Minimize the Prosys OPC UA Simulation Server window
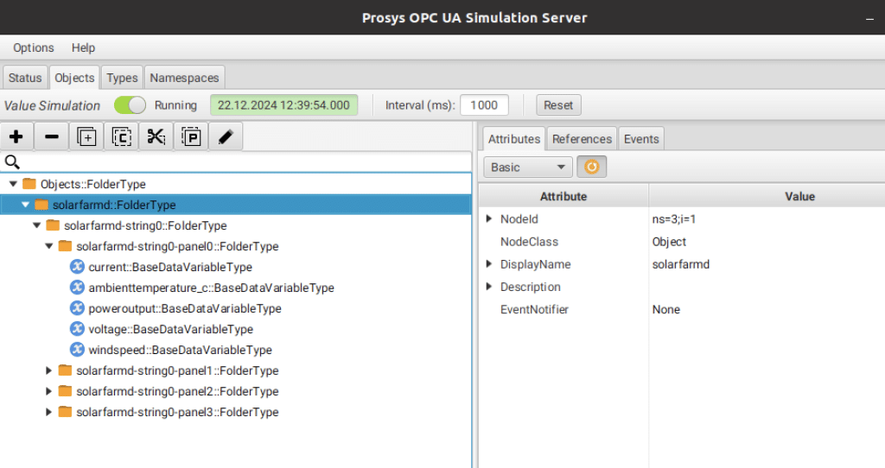Screen dimensions: 885x468 pyautogui.click(x=869, y=19)
